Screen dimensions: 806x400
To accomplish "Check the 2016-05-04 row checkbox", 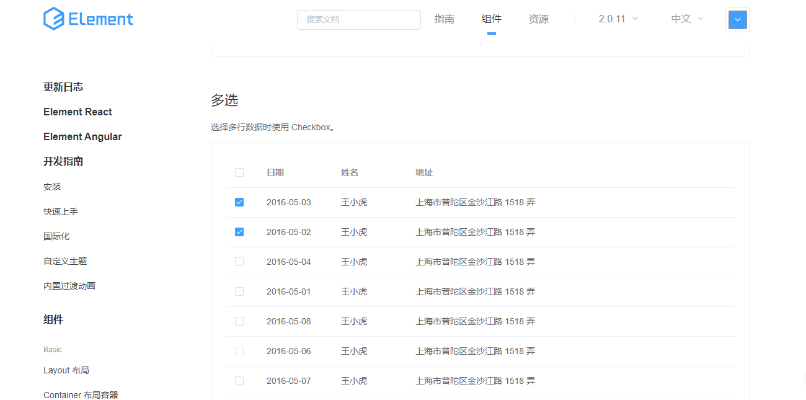I will click(x=239, y=261).
